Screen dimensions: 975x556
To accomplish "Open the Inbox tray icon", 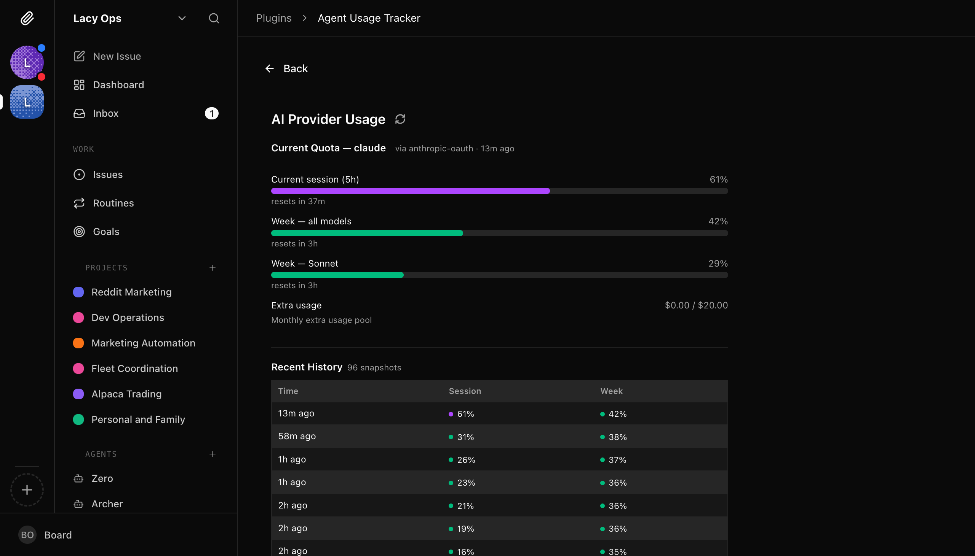I will click(x=79, y=113).
